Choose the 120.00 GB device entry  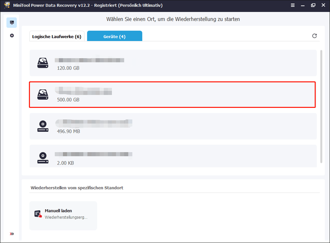[173, 63]
